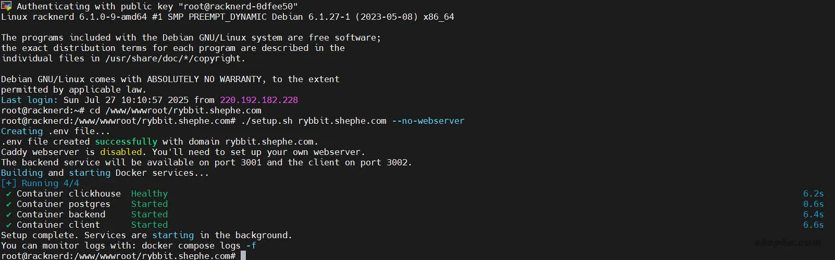The image size is (835, 260).
Task: Click the Started status for backend container
Action: click(x=149, y=214)
